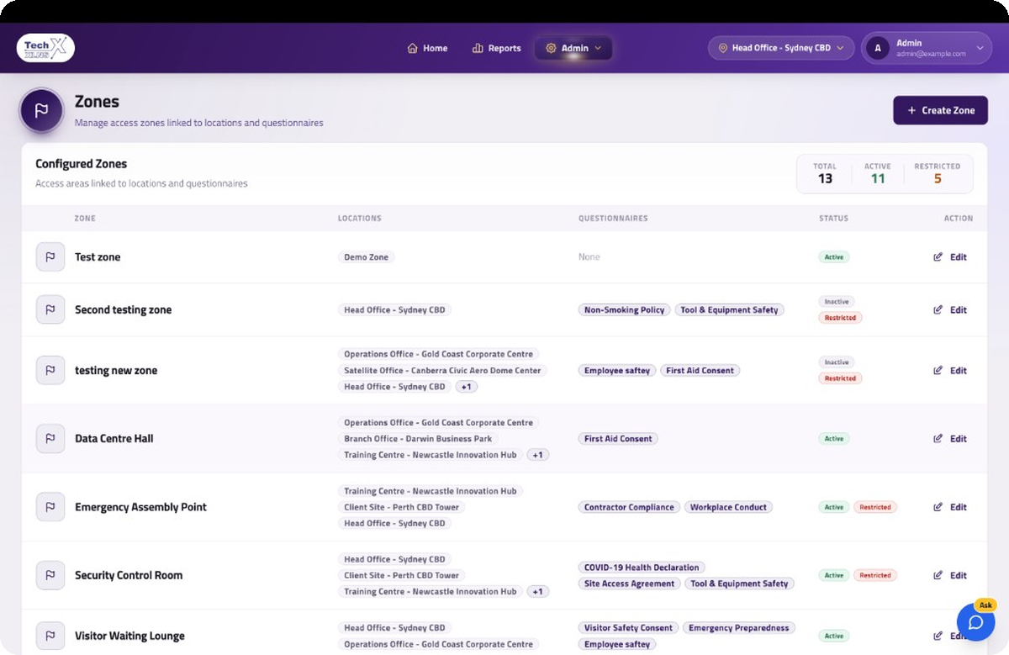1009x655 pixels.
Task: Click the Demo Zone location tag
Action: coord(367,257)
